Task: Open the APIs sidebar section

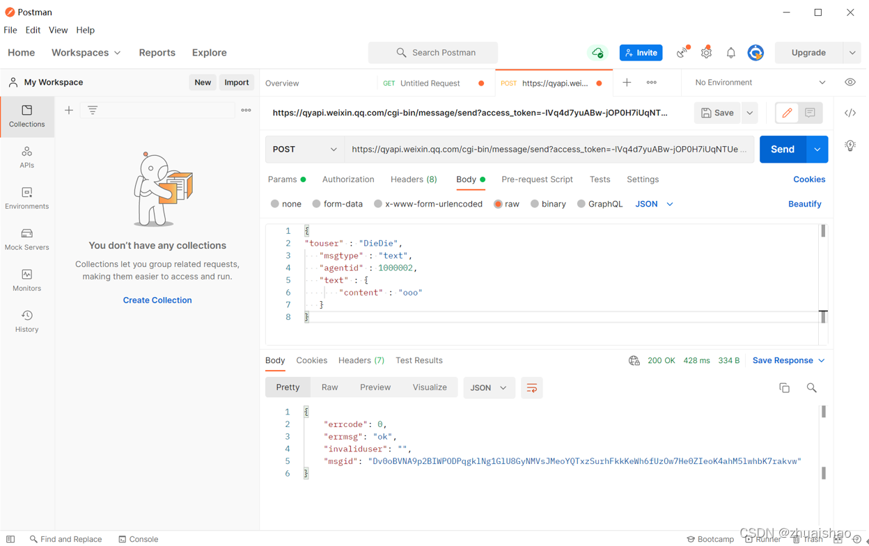Action: (27, 157)
